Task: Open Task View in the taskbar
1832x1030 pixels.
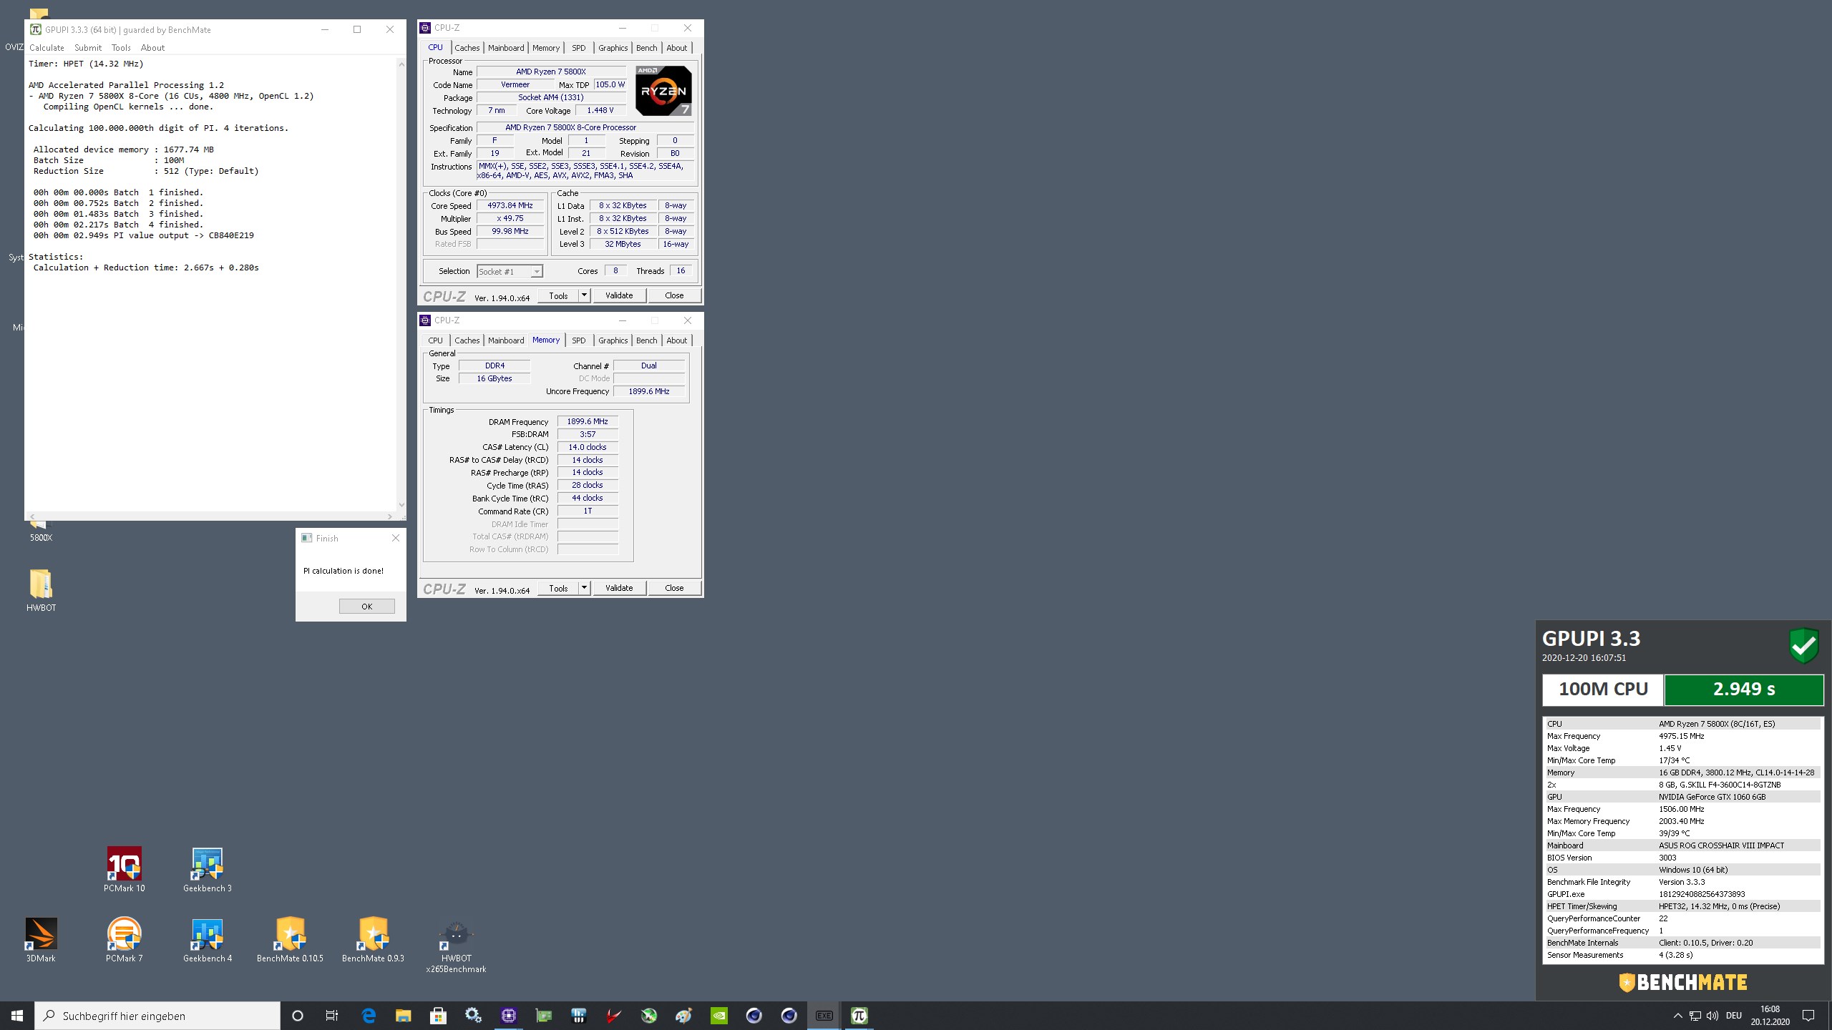Action: point(332,1016)
